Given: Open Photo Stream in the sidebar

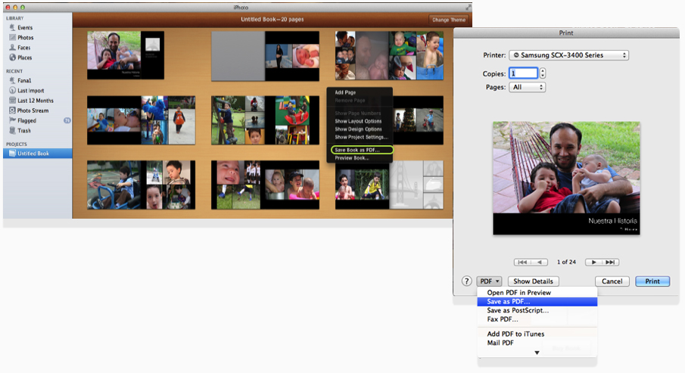Looking at the screenshot, I should (x=33, y=110).
